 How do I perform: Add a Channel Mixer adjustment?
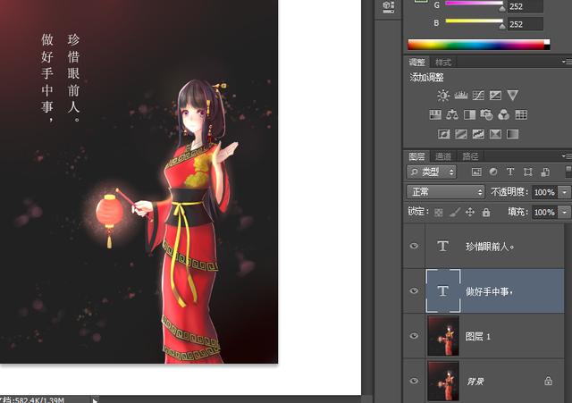(504, 114)
